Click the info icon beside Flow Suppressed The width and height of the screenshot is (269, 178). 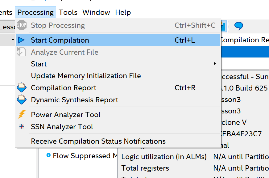(48, 155)
